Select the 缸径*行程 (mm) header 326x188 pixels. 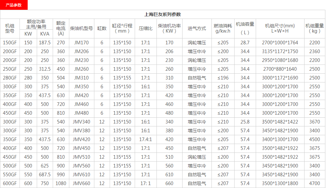point(122,28)
